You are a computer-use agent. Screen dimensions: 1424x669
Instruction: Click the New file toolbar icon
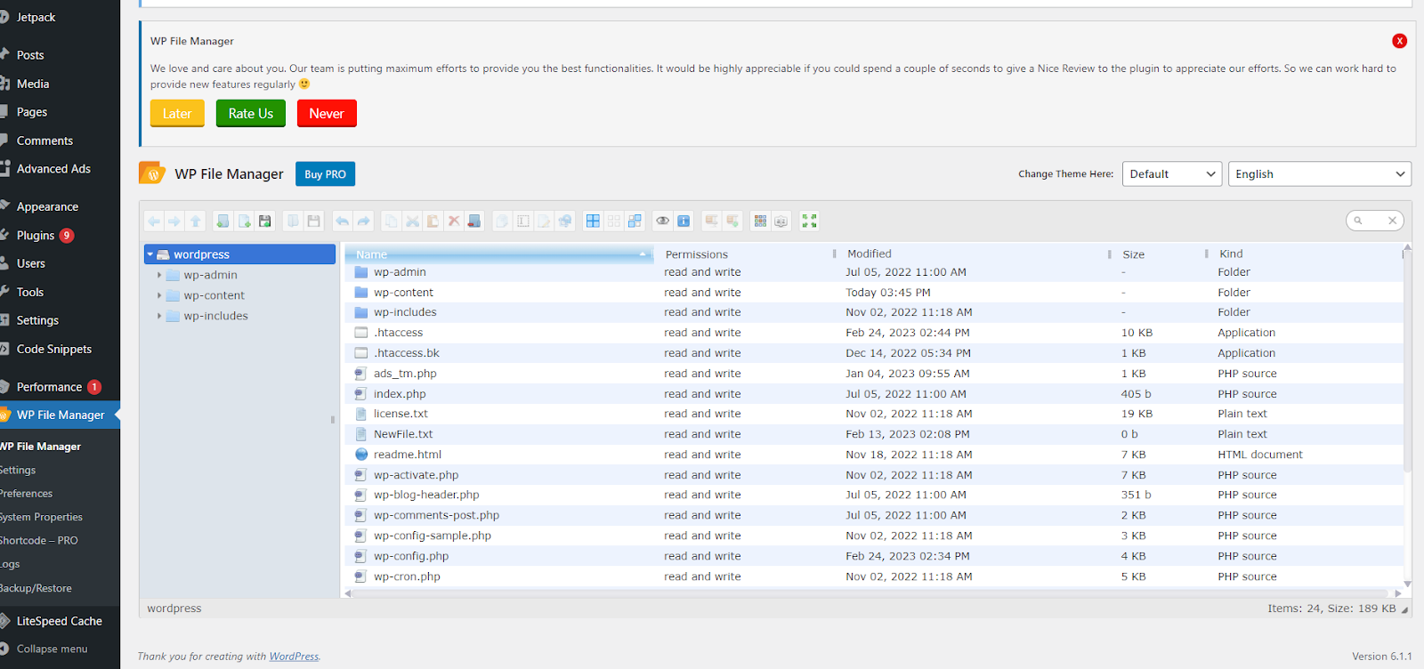point(244,221)
